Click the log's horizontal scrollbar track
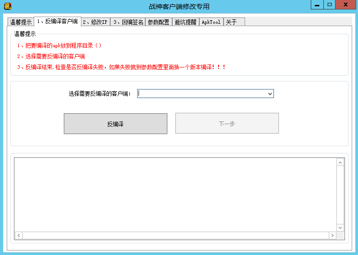 [175, 235]
